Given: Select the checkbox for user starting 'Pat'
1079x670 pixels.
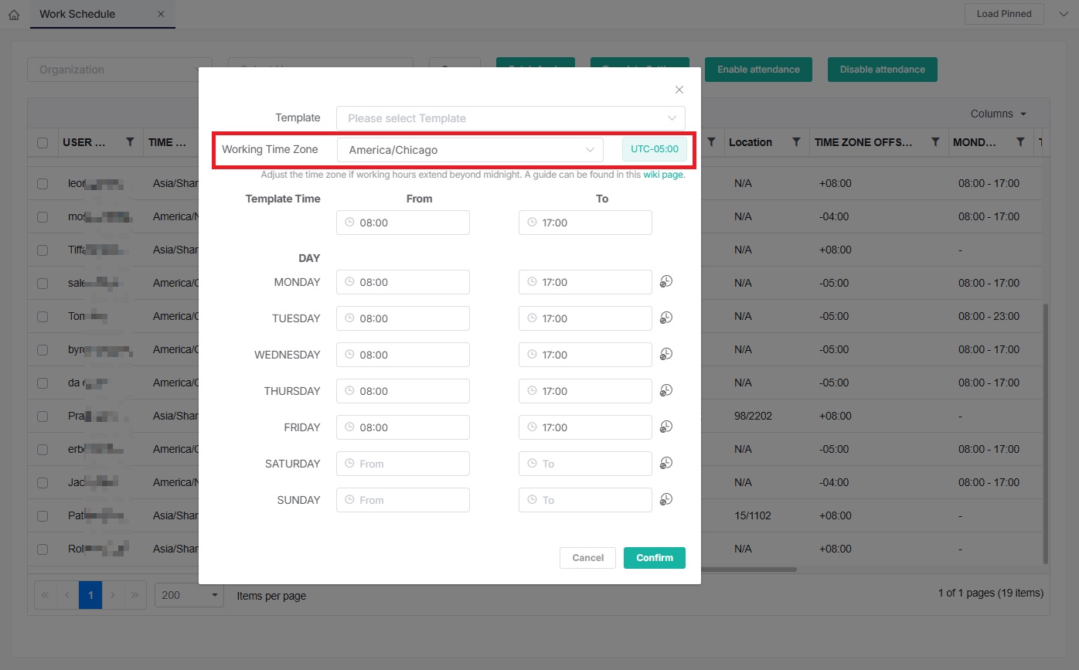Looking at the screenshot, I should (43, 515).
